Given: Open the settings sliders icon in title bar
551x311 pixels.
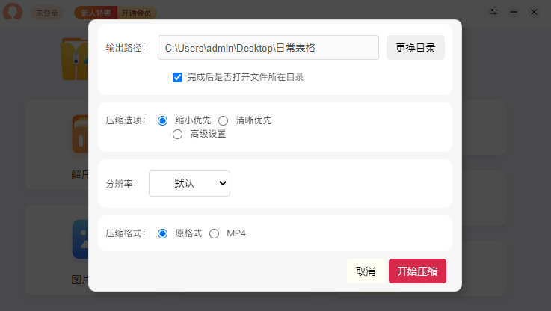Looking at the screenshot, I should (494, 12).
